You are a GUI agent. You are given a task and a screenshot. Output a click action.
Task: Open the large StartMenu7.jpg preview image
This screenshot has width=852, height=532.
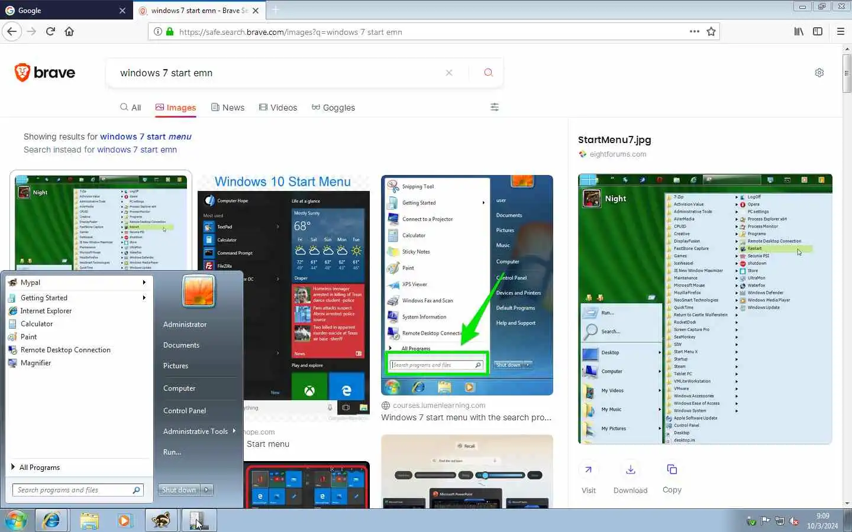tap(705, 309)
